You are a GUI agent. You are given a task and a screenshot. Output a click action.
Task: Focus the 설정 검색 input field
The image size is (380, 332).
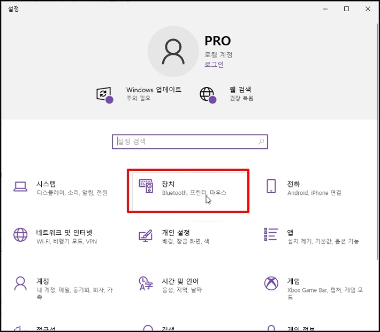tap(190, 141)
